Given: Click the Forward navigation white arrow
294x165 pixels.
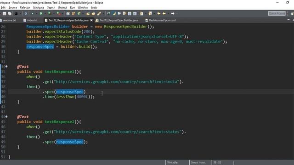Looking at the screenshot, I should coord(173,13).
